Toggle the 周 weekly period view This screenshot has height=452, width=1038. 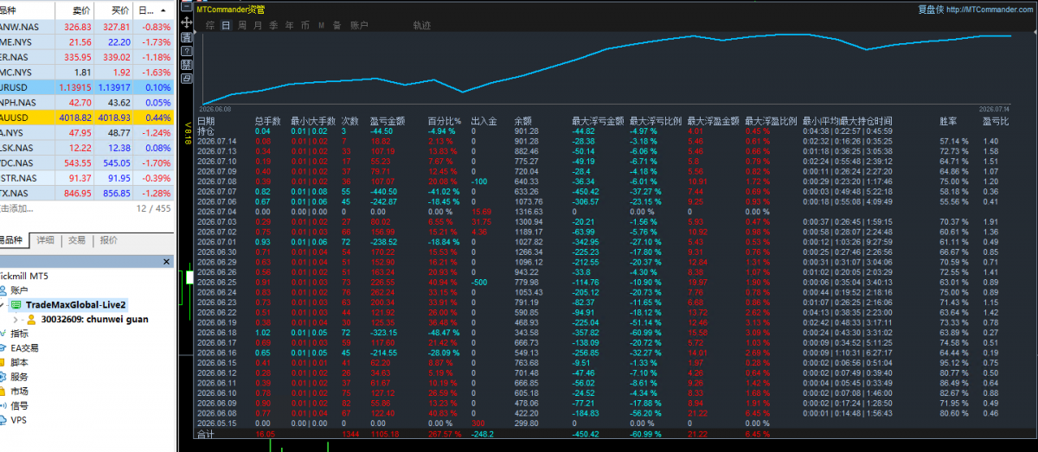[x=242, y=26]
